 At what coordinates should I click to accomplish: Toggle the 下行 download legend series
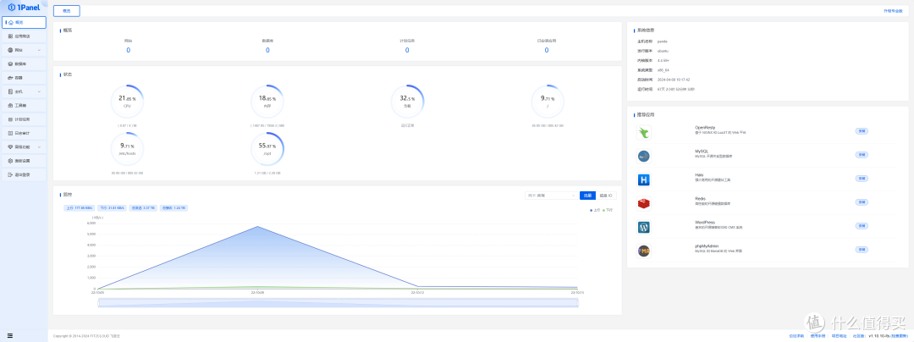click(608, 210)
